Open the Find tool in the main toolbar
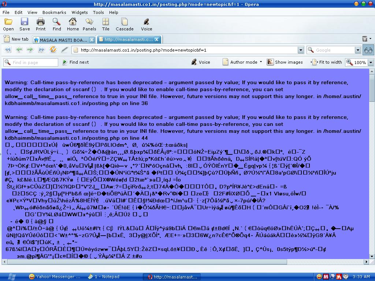 pyautogui.click(x=57, y=25)
